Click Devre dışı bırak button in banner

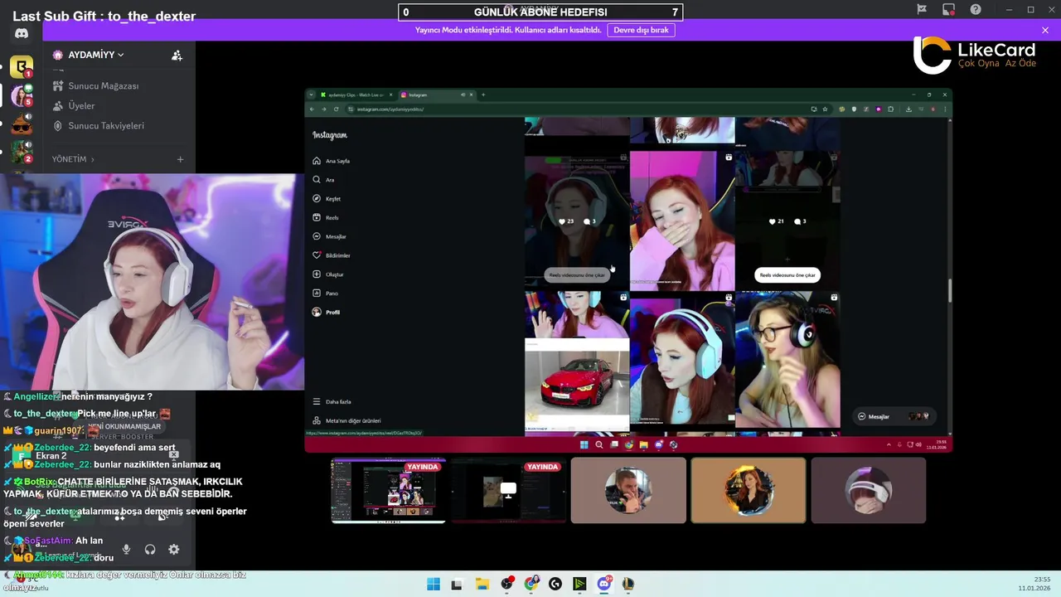641,30
